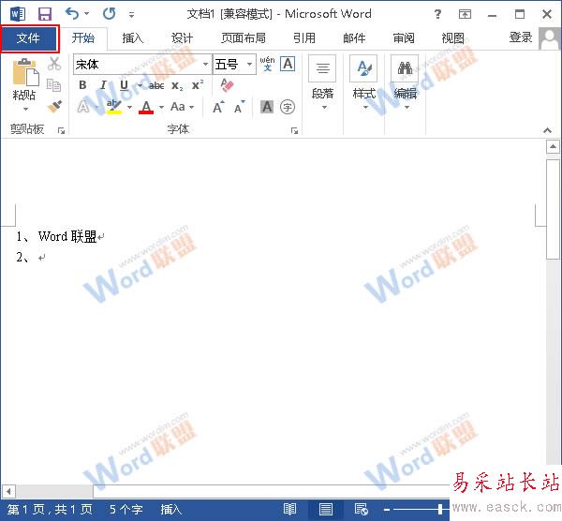Screen dimensions: 562x521
Task: Click the user account avatar picture
Action: pyautogui.click(x=549, y=38)
